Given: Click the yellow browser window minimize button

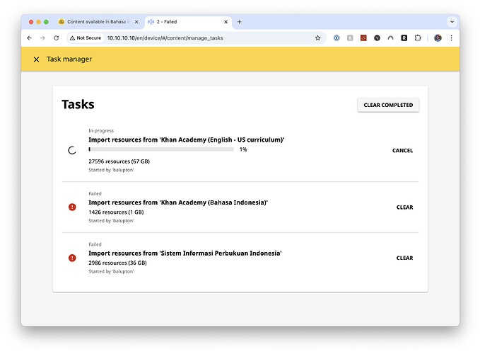Looking at the screenshot, I should (39, 22).
